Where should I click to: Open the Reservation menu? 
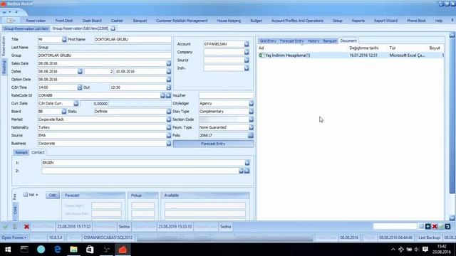pos(36,21)
